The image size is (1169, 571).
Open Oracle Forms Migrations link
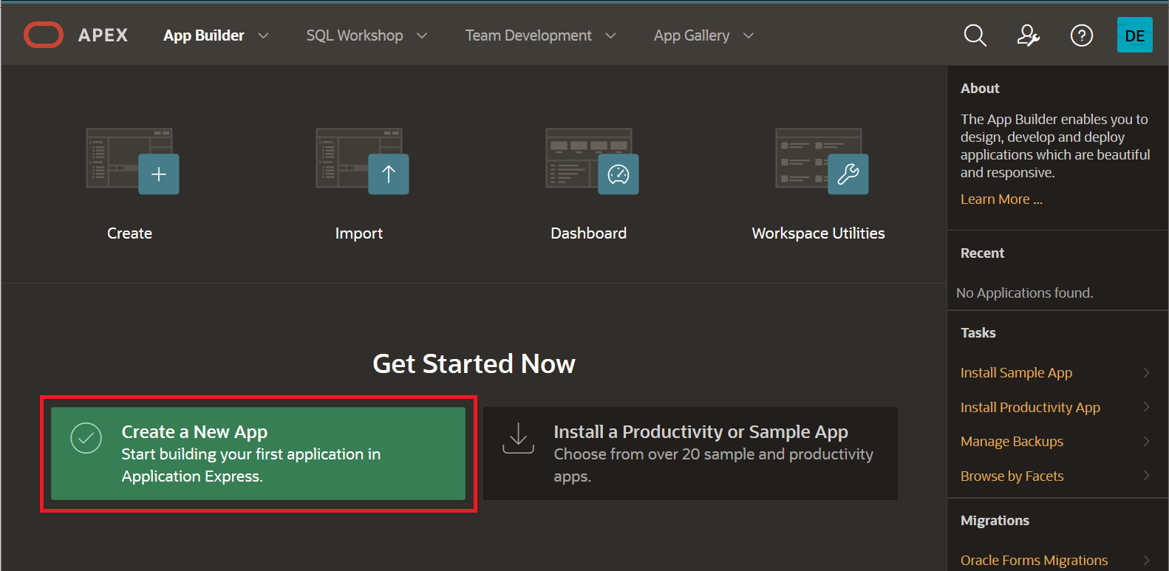[1034, 561]
